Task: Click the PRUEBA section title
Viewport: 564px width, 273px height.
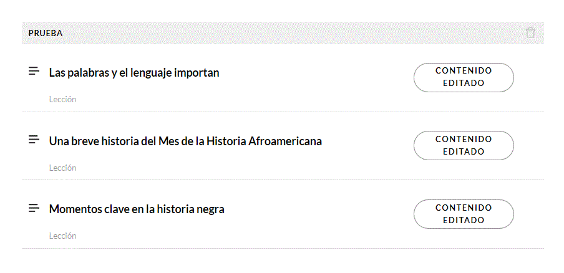Action: [x=46, y=34]
